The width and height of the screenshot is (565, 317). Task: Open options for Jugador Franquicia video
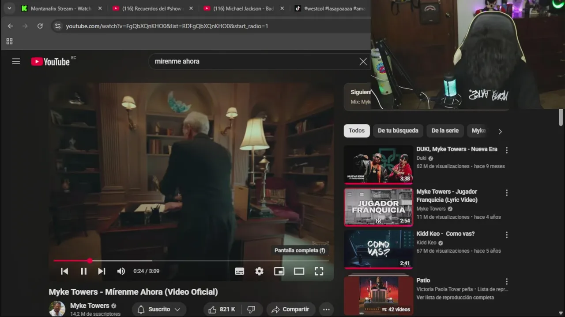click(x=507, y=193)
